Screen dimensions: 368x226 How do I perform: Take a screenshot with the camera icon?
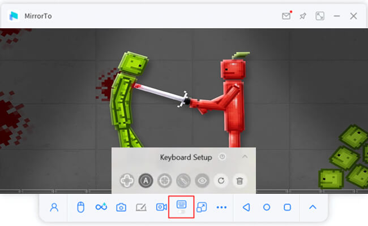click(x=121, y=207)
